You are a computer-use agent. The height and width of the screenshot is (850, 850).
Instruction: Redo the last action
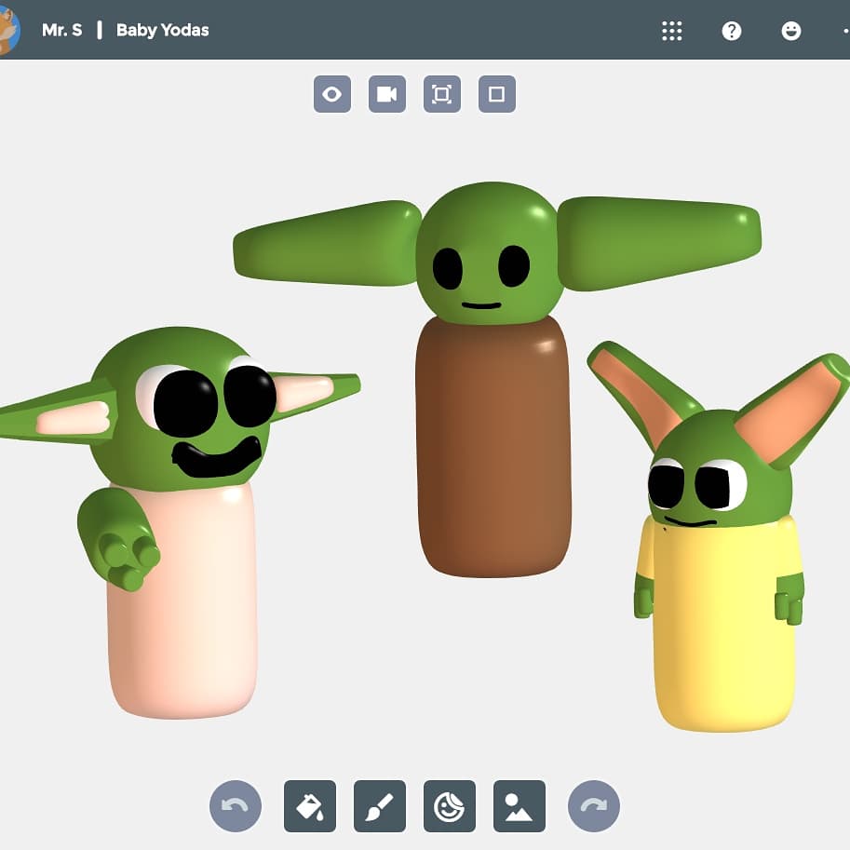coord(594,806)
